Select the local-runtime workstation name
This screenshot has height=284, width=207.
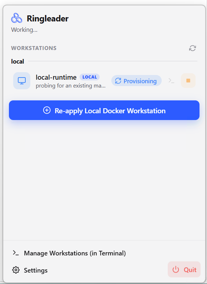pos(56,77)
